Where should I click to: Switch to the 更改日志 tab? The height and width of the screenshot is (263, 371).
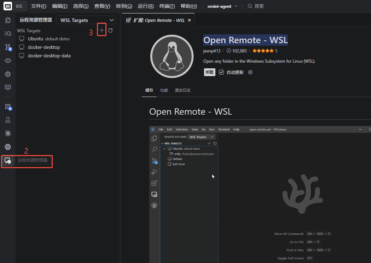(x=182, y=90)
